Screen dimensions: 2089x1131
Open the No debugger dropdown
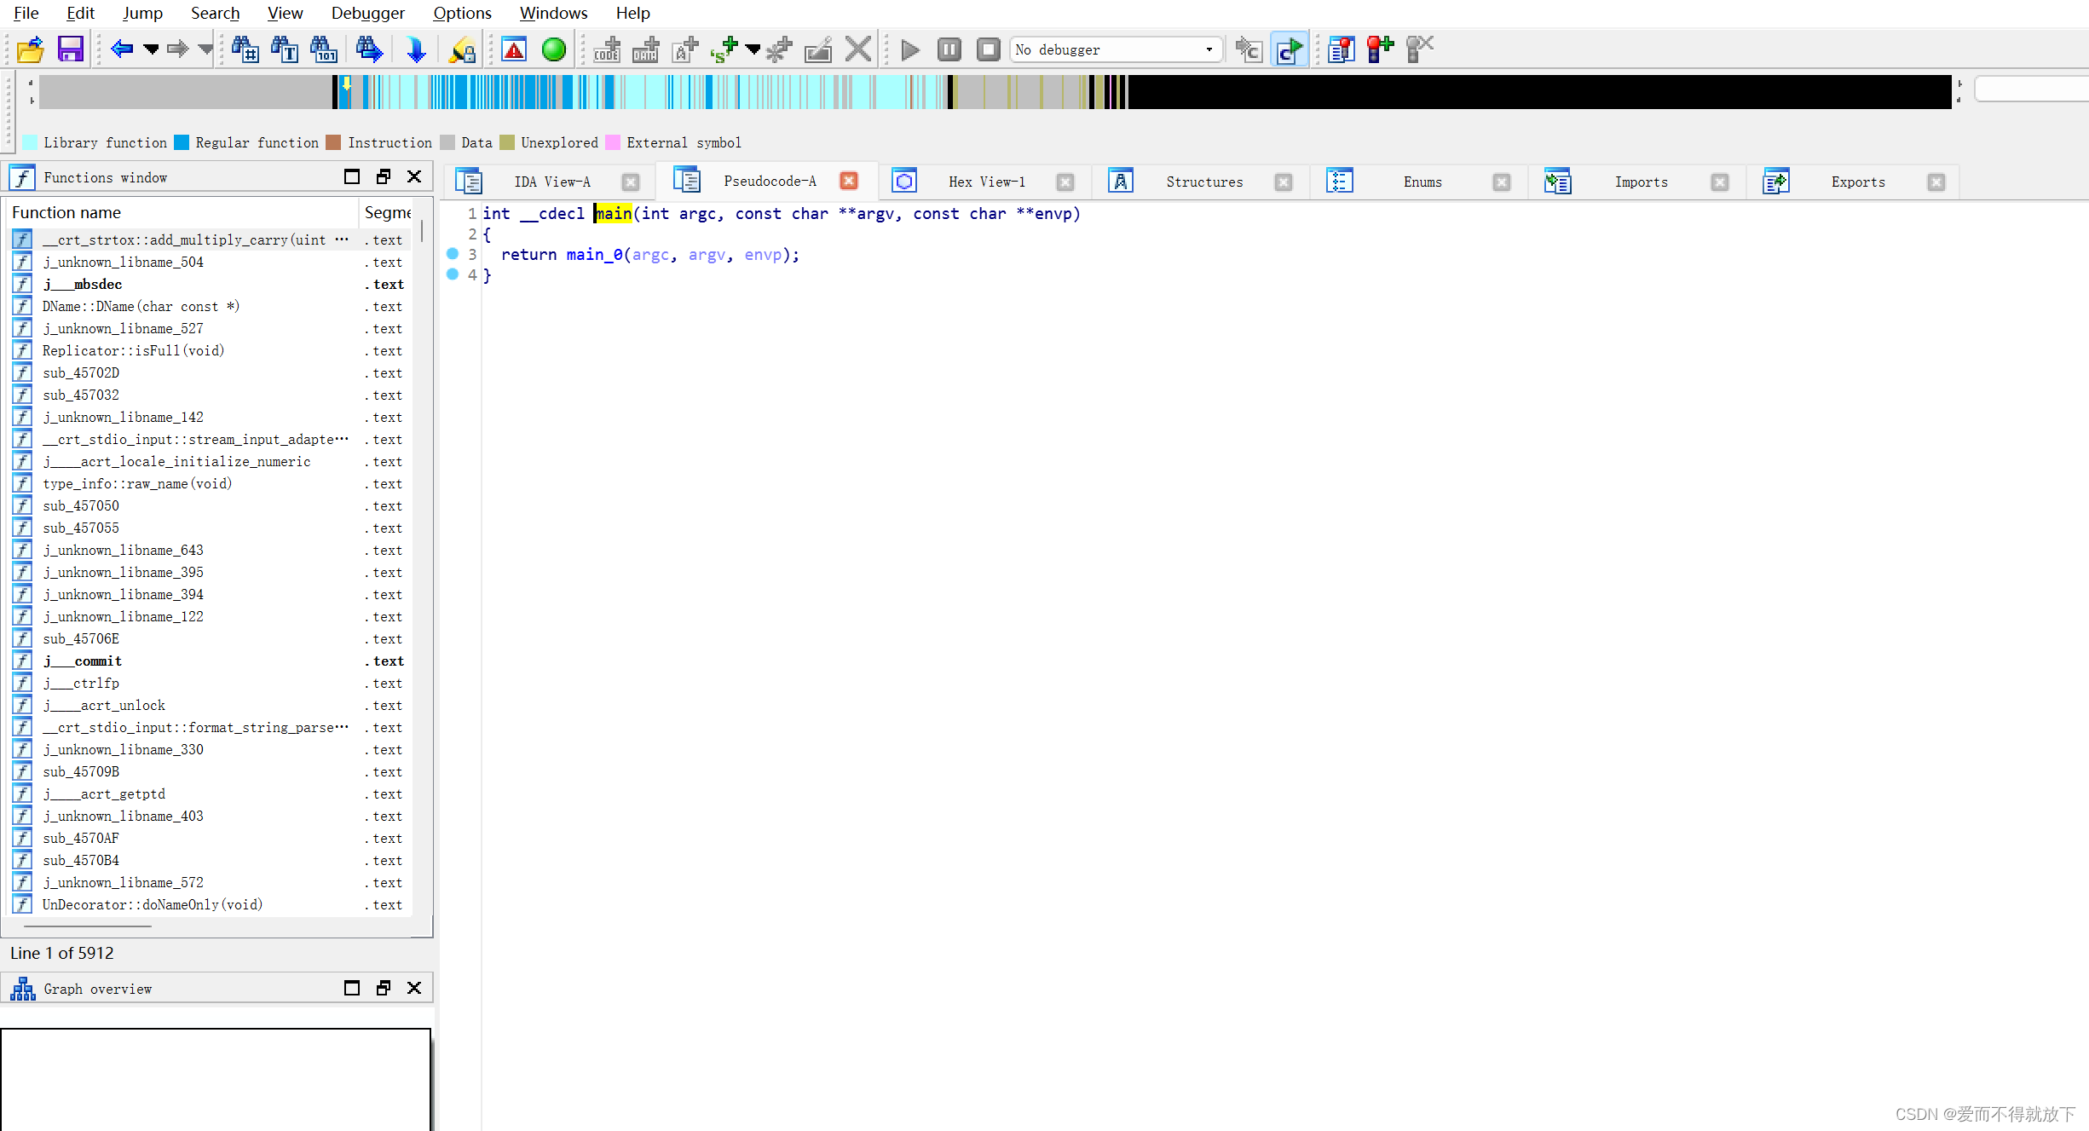coord(1209,49)
